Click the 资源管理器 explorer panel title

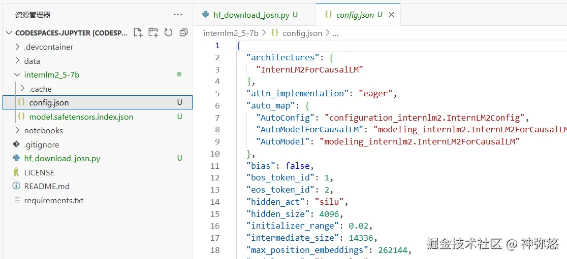tap(33, 15)
